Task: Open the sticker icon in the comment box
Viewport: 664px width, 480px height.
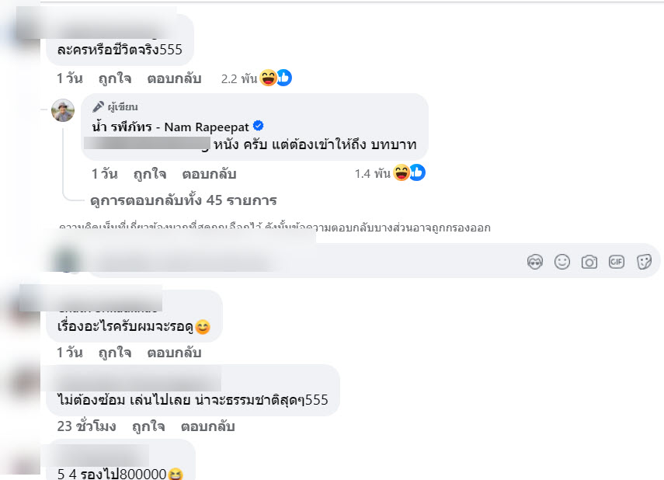Action: click(x=644, y=262)
